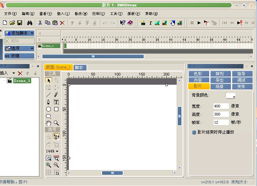This screenshot has height=186, width=257.
Task: Toggle stop playing at end of movie checkbox
Action: [194, 132]
